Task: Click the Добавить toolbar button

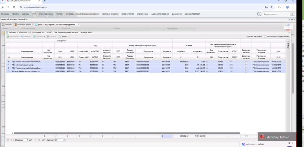Action: [39, 37]
